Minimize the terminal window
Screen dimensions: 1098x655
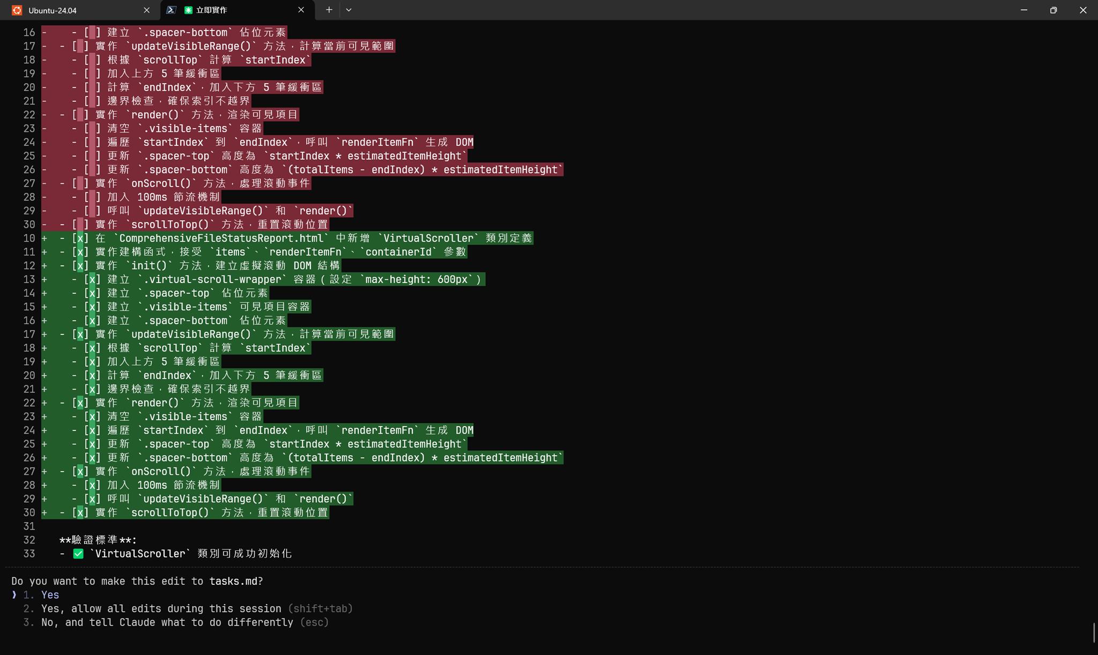coord(1023,10)
